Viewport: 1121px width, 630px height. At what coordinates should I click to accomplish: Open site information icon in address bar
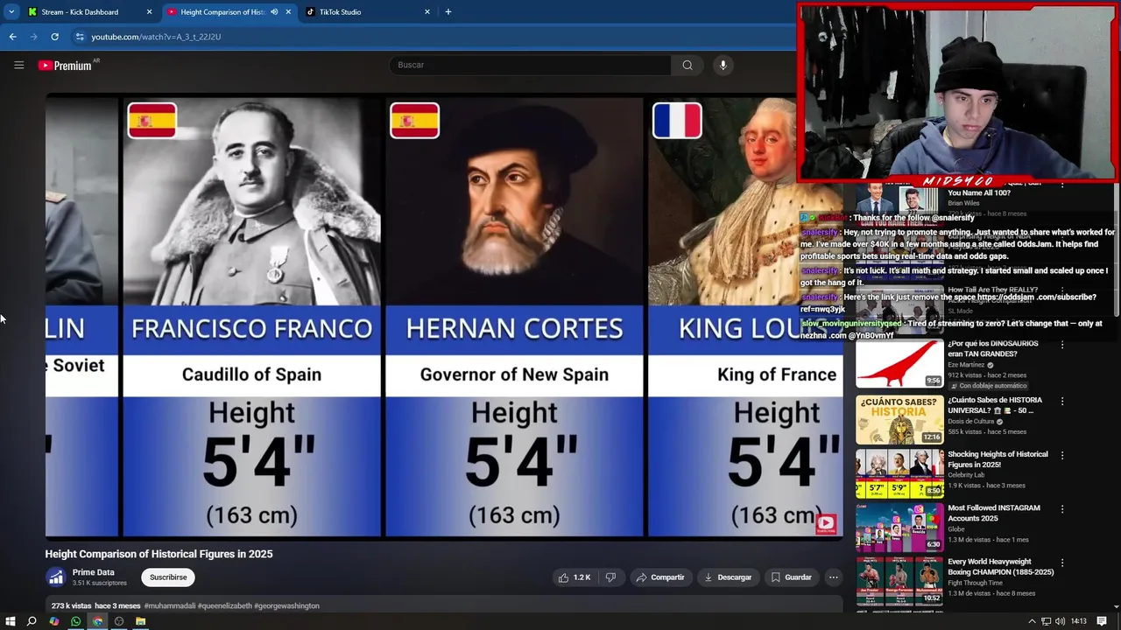point(80,37)
